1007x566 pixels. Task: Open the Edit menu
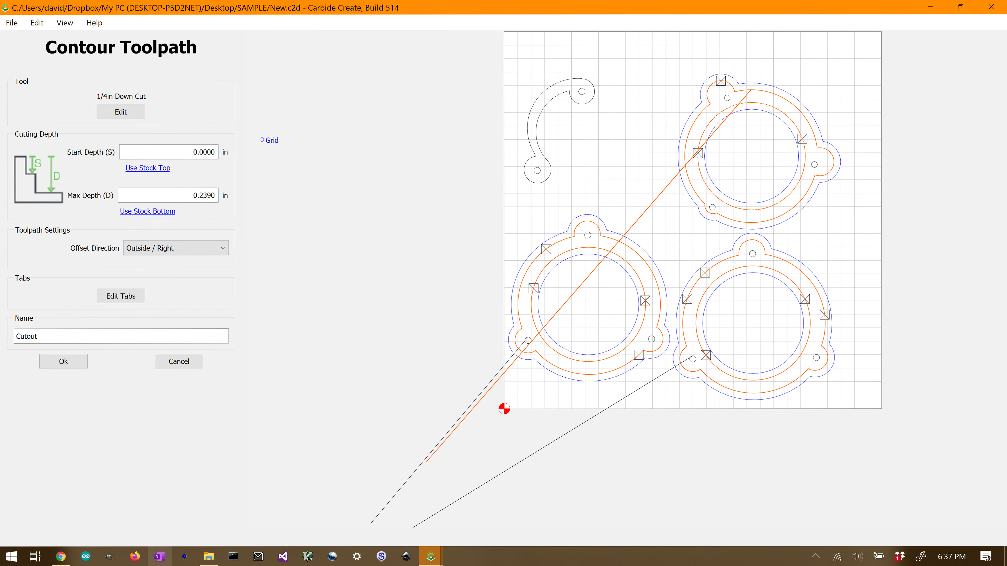point(37,23)
